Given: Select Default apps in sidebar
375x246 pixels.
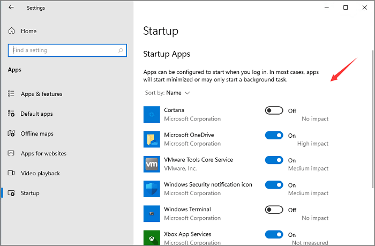Looking at the screenshot, I should (36, 114).
